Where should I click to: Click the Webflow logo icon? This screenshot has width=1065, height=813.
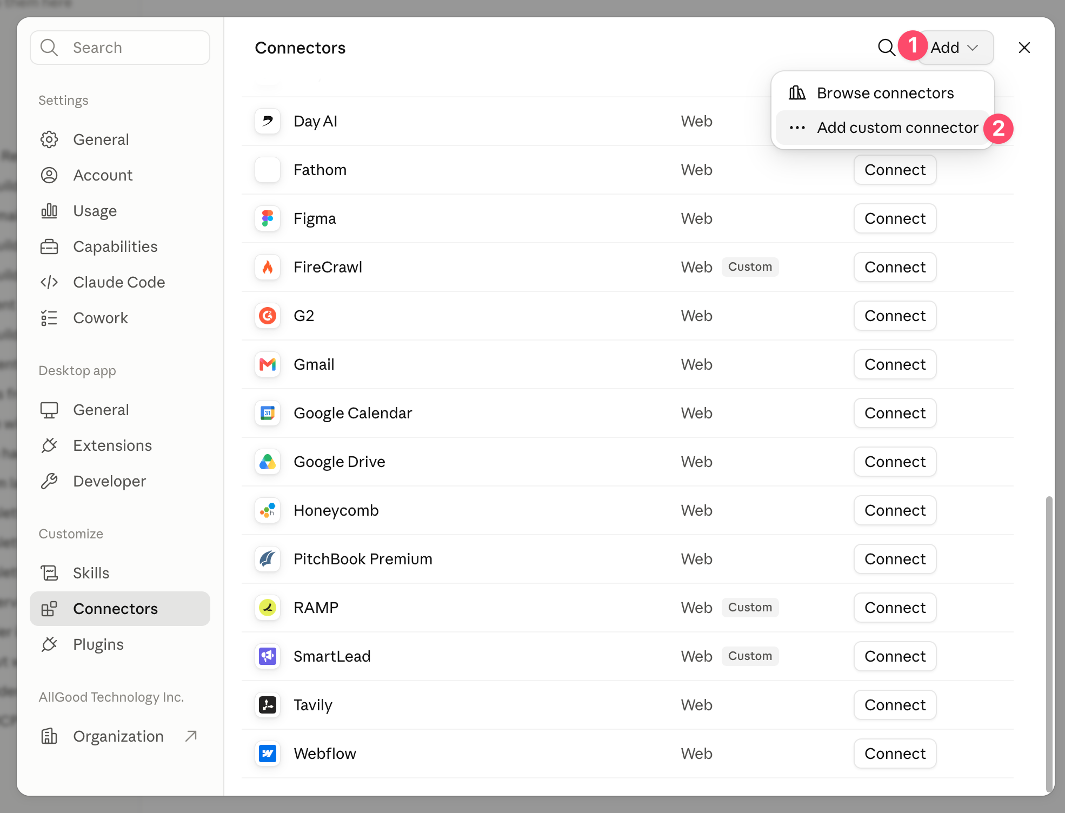(x=268, y=754)
